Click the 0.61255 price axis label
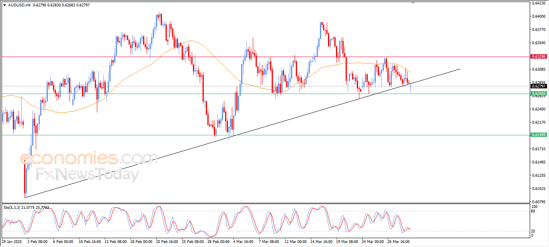Viewport: 549px width, 247px height. [x=539, y=175]
